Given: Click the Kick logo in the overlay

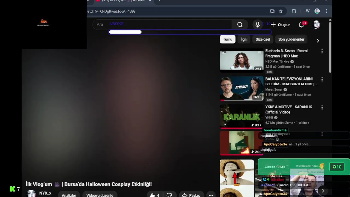Looking at the screenshot, I should click(x=12, y=189).
